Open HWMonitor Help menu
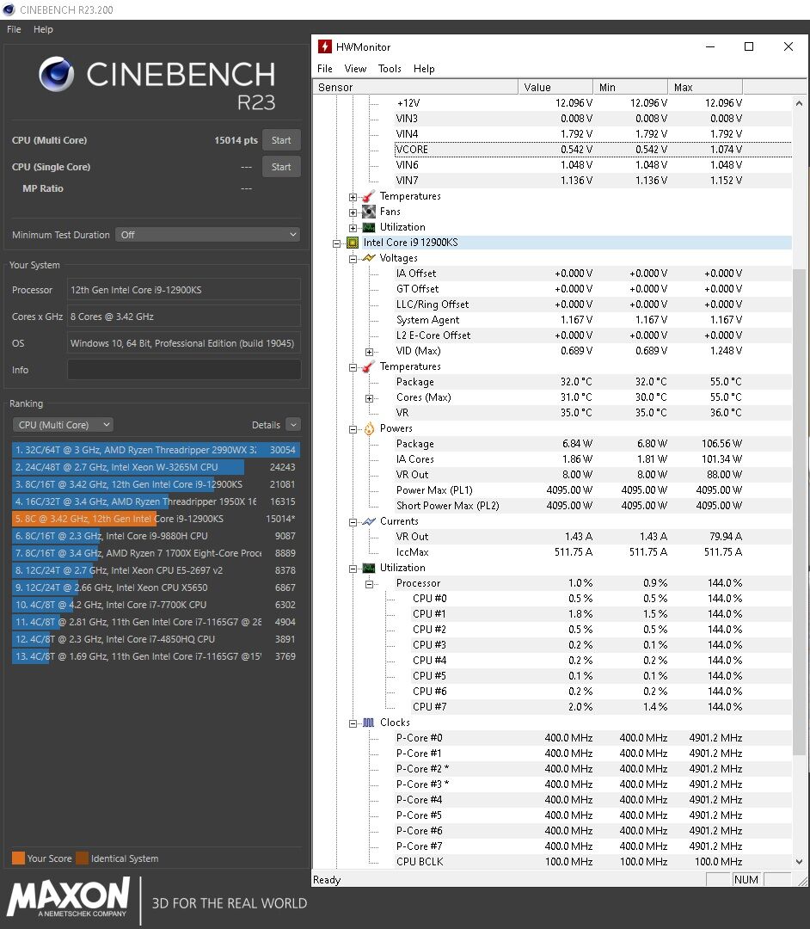810x929 pixels. click(424, 69)
